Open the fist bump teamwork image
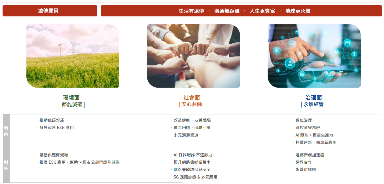384x184 pixels. [x=193, y=56]
